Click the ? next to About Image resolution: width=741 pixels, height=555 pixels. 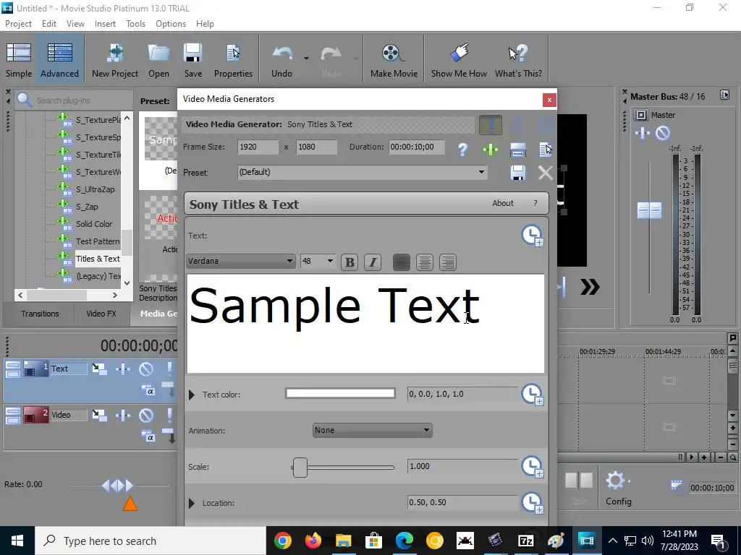click(535, 203)
